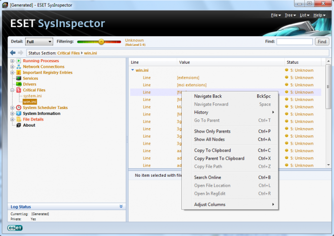
Task: Open the Adjust Columns submenu
Action: point(230,204)
